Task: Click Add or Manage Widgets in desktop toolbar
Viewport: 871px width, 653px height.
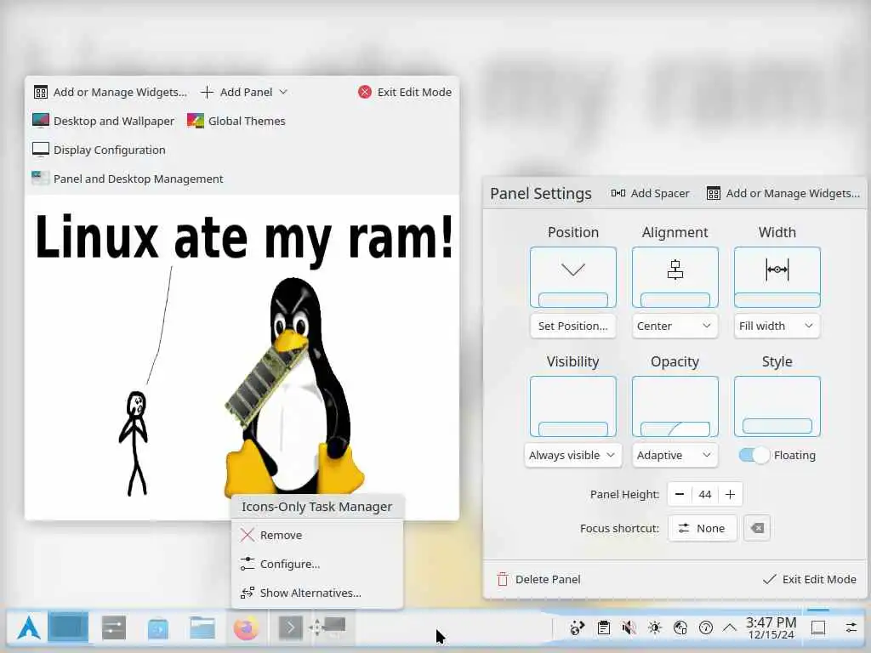Action: click(x=110, y=92)
